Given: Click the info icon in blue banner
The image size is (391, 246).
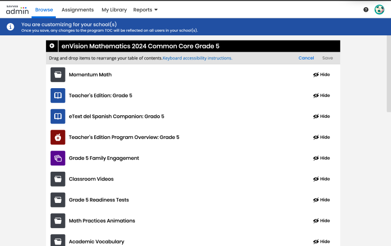Looking at the screenshot, I should (x=10, y=27).
